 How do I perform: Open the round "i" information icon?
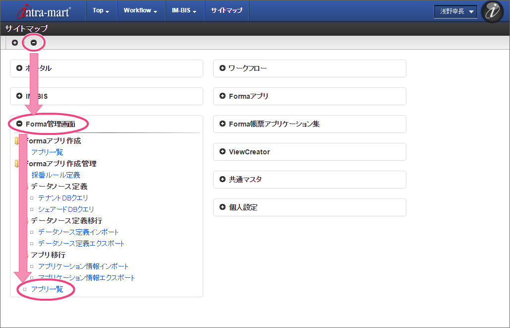tap(492, 11)
